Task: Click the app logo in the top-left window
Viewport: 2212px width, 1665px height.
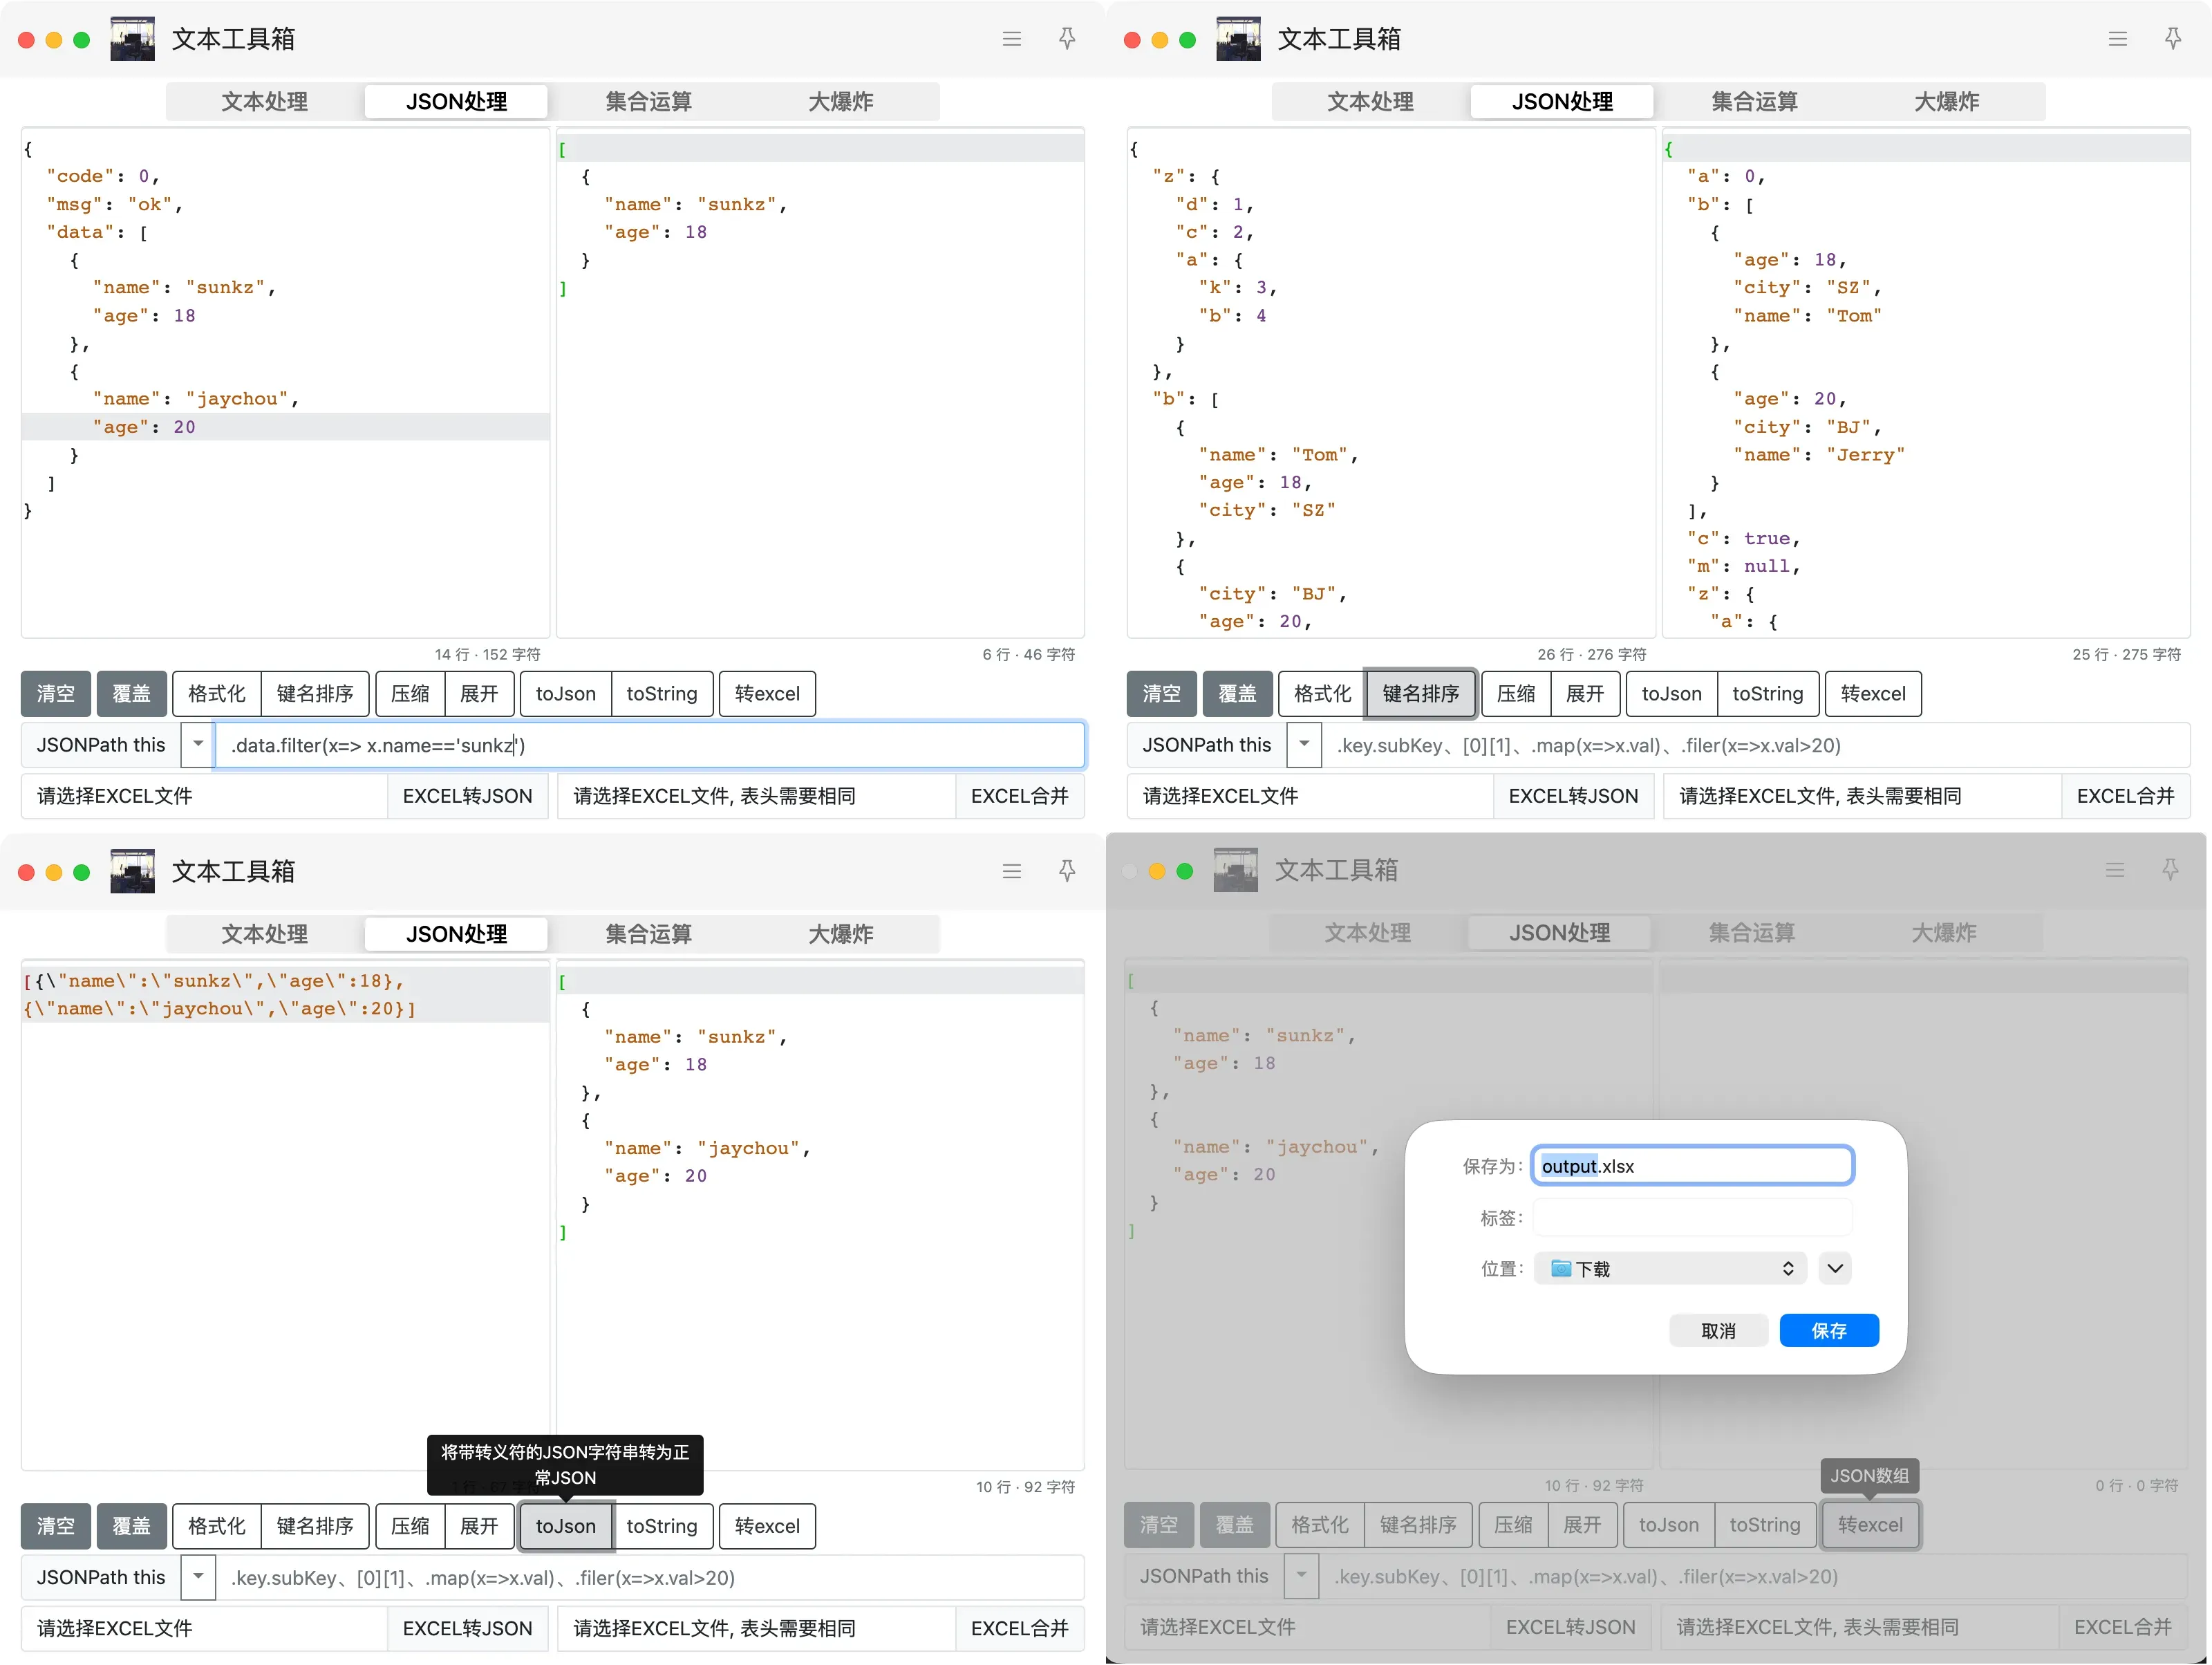Action: coord(132,39)
